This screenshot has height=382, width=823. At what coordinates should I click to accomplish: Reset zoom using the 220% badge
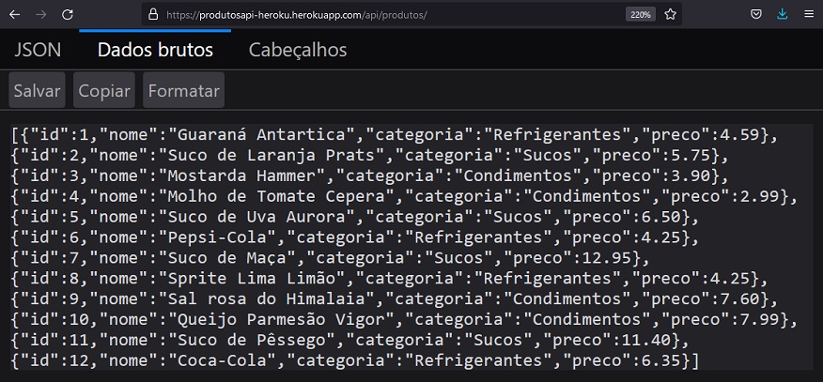641,15
